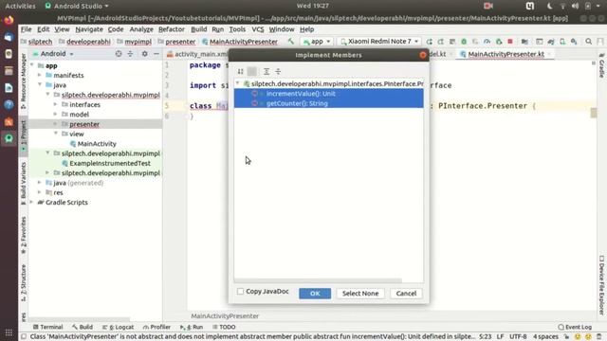Click the Scroll from Source target icon
This screenshot has height=341, width=607.
coord(119,54)
